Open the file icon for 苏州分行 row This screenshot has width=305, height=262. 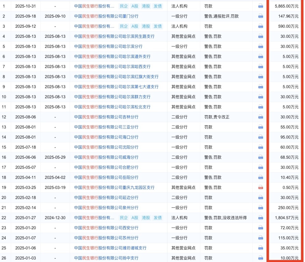[261, 238]
